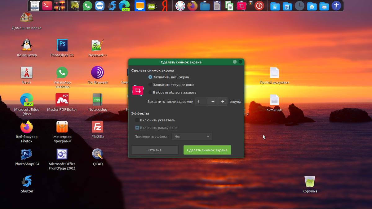Viewport: 372px width, 209px height.
Task: Open the Домашняя папка desktop icon
Action: tap(27, 21)
